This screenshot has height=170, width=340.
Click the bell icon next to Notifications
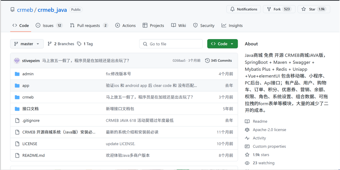coord(233,9)
